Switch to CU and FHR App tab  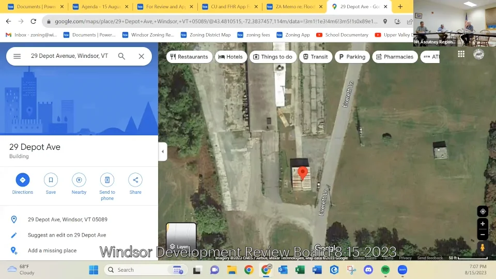pyautogui.click(x=229, y=7)
